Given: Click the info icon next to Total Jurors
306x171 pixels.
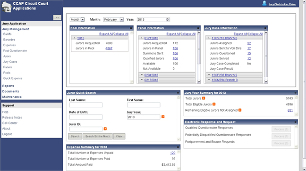Looking at the screenshot, I should tap(204, 98).
